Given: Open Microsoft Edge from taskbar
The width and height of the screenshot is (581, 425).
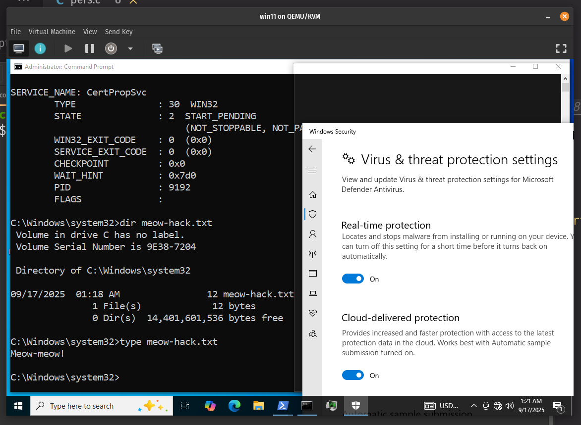Looking at the screenshot, I should click(x=234, y=406).
